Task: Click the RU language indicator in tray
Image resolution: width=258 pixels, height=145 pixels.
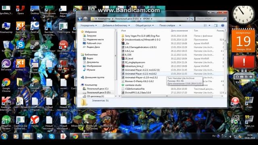Action: pyautogui.click(x=214, y=136)
